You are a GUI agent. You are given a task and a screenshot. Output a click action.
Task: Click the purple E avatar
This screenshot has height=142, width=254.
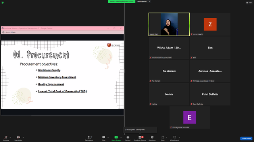tap(190, 118)
